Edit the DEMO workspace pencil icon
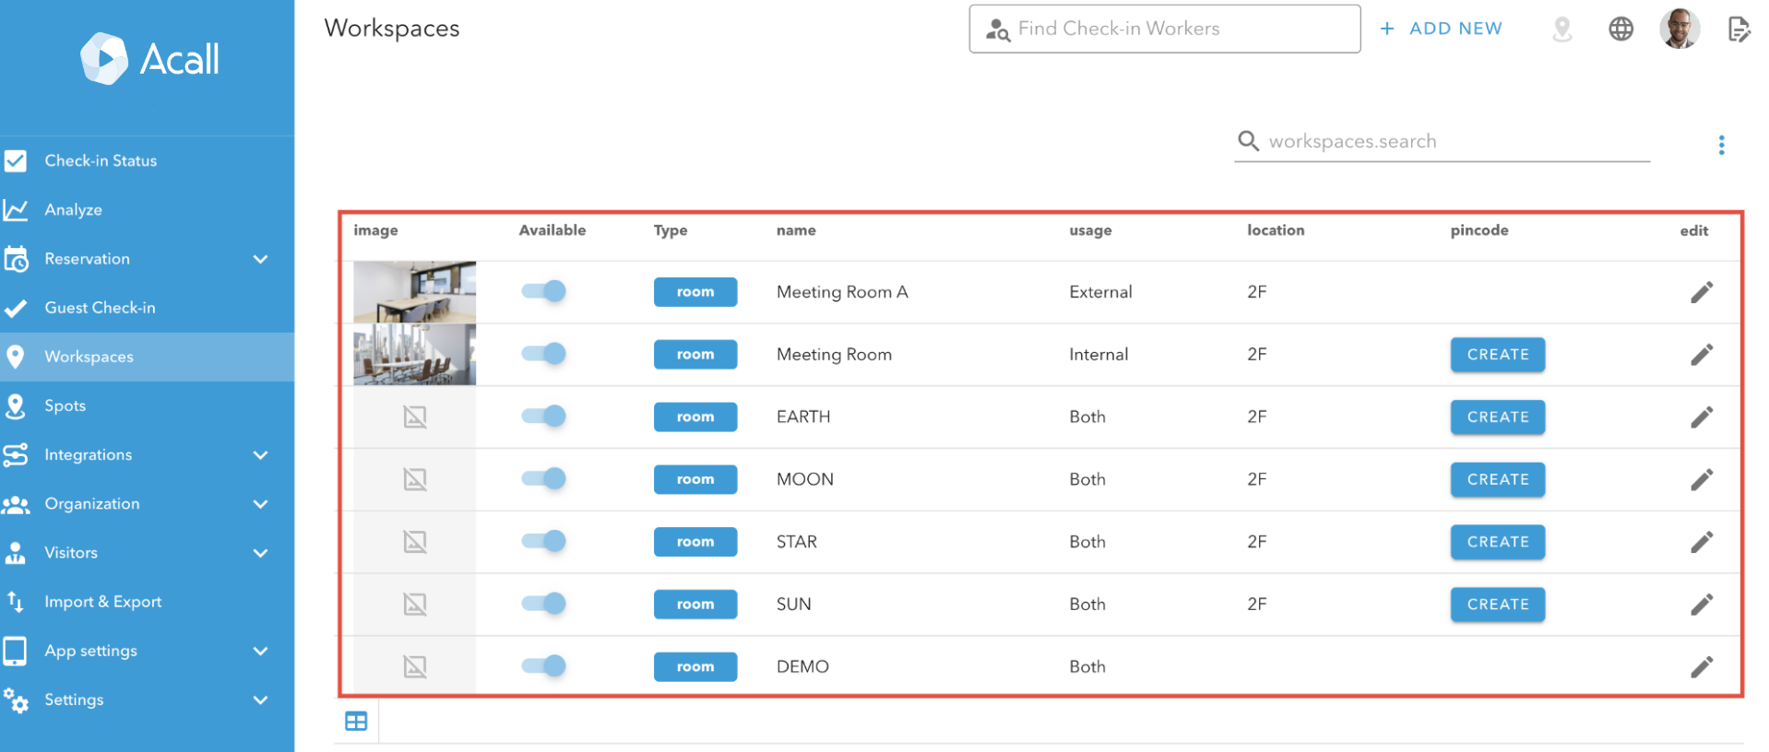The image size is (1769, 752). tap(1702, 667)
